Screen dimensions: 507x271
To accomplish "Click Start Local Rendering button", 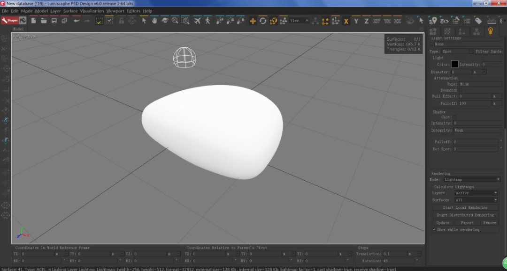I will (465, 207).
